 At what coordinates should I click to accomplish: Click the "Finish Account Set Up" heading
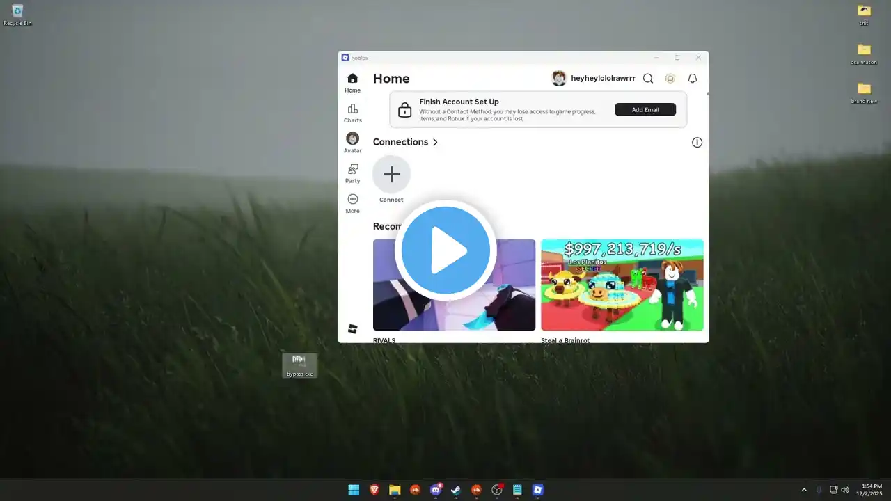click(459, 102)
